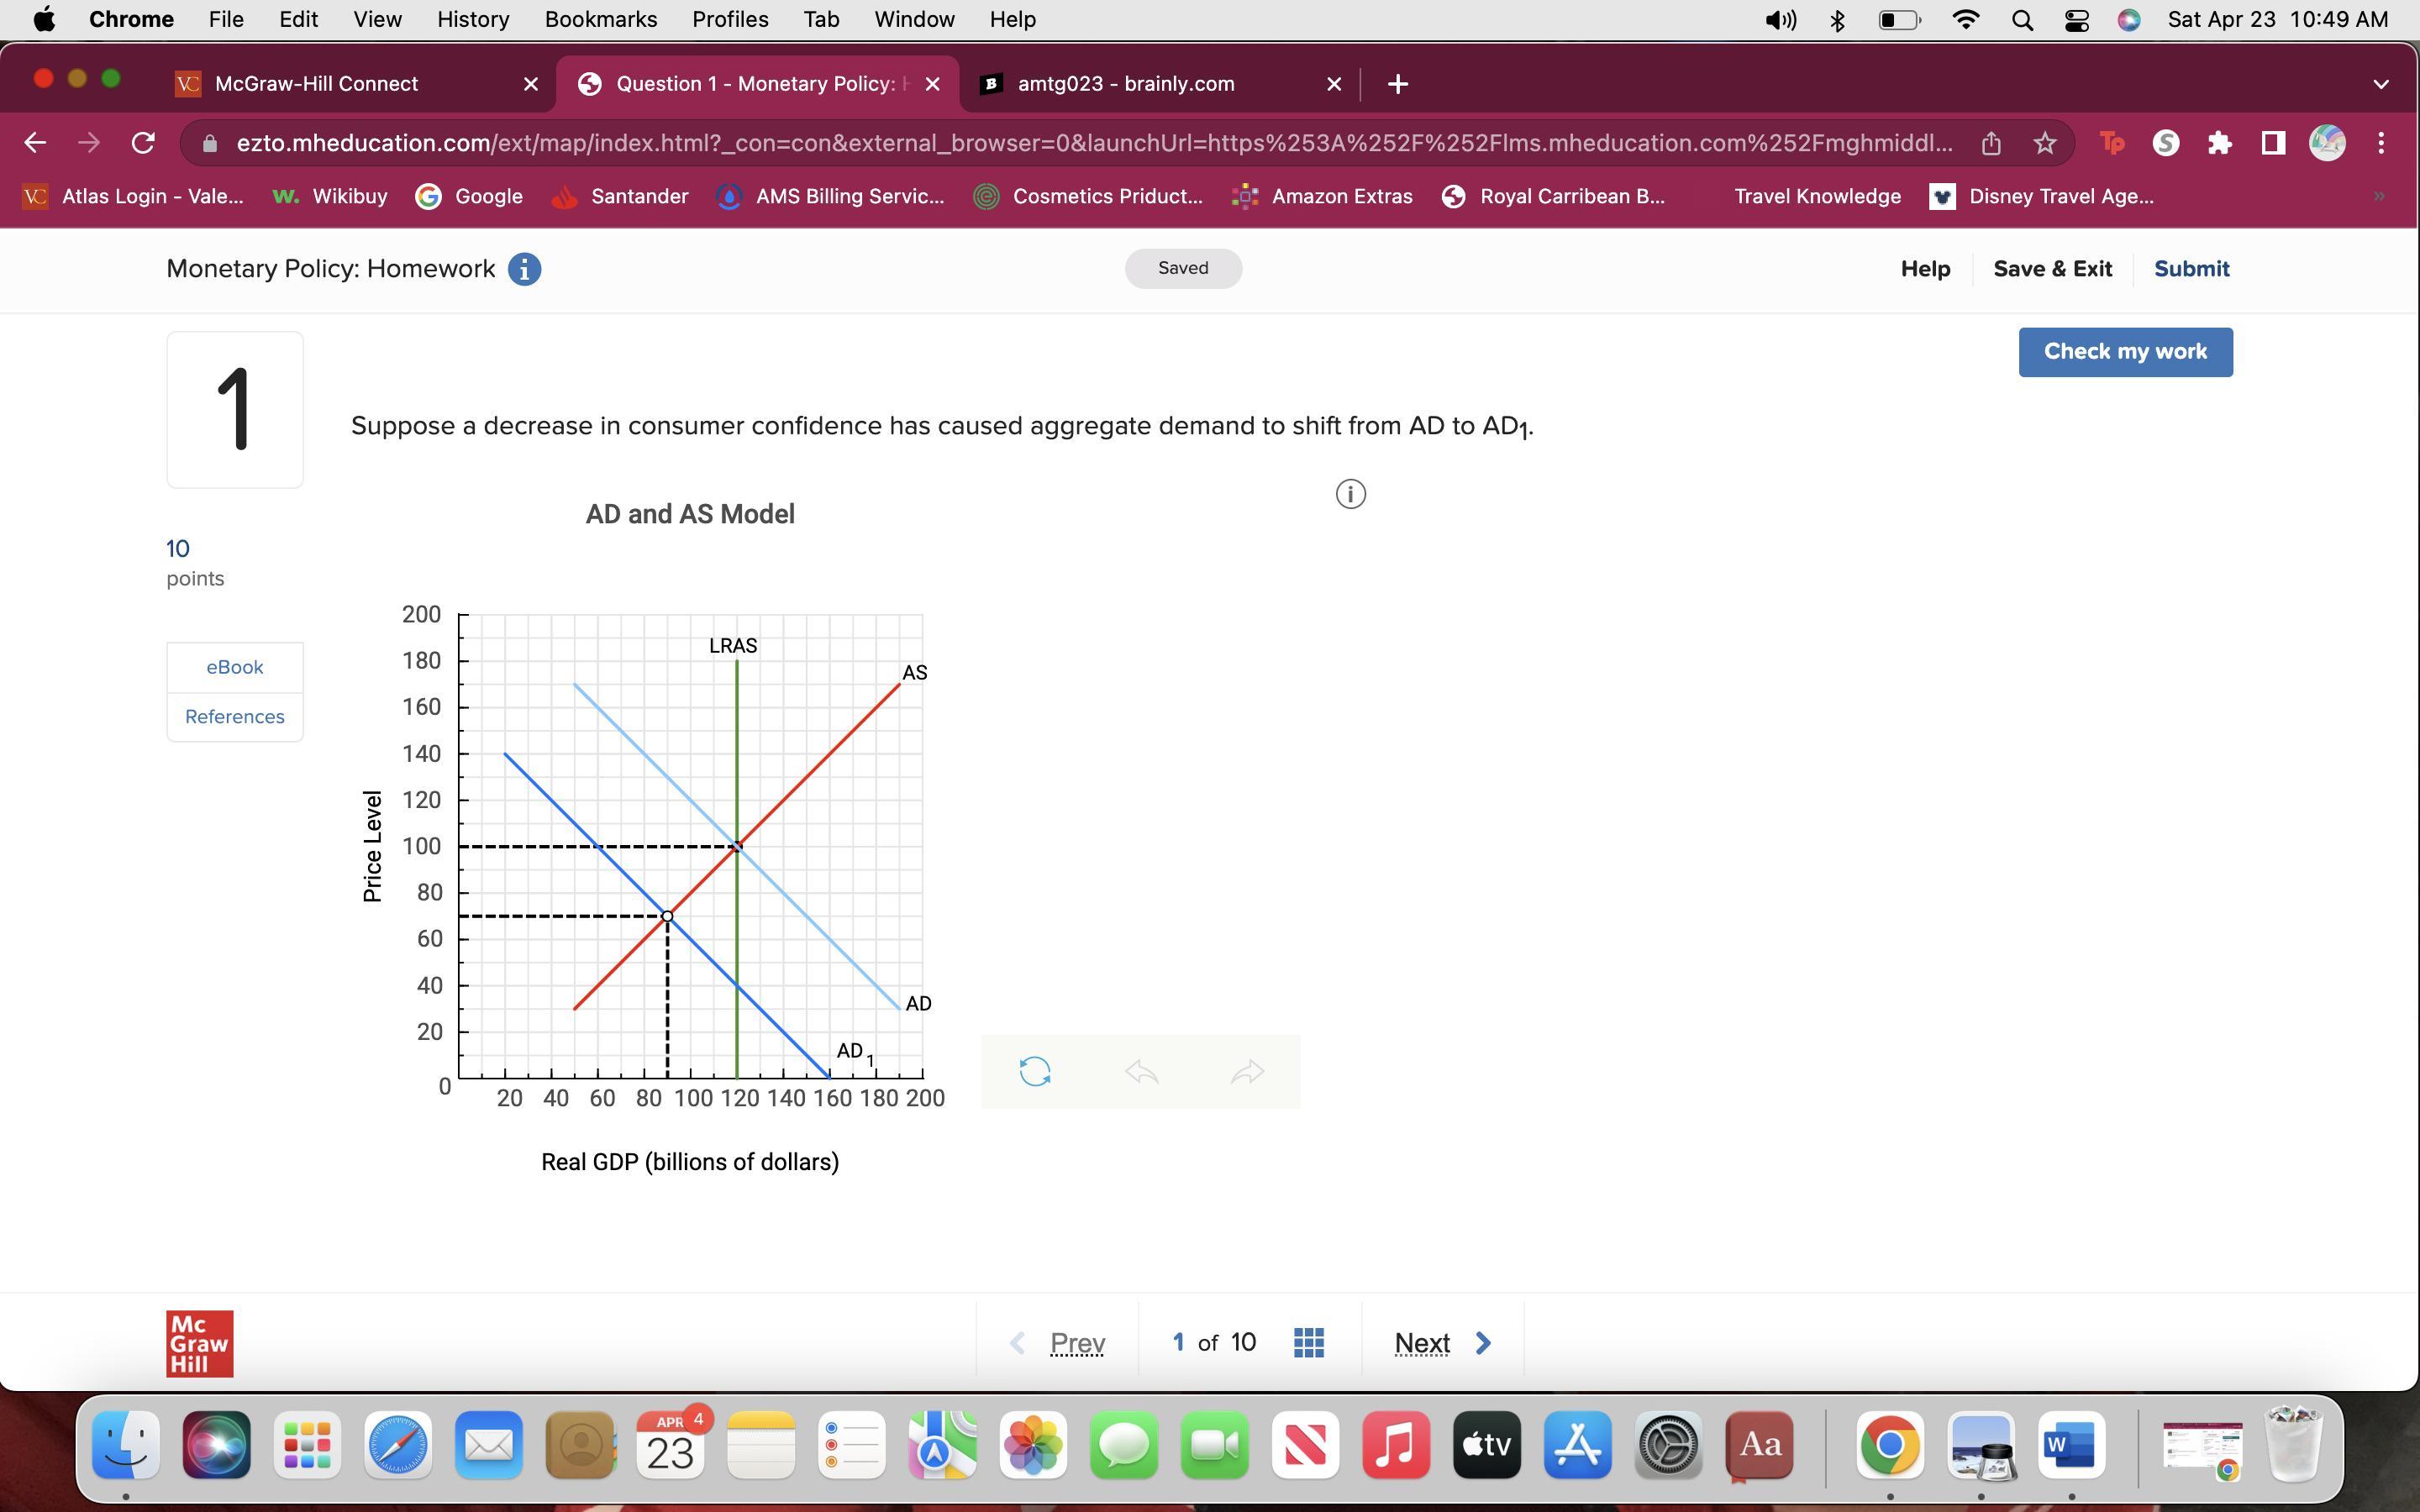Open macOS Control Center icon
2420x1512 pixels.
click(x=2076, y=20)
